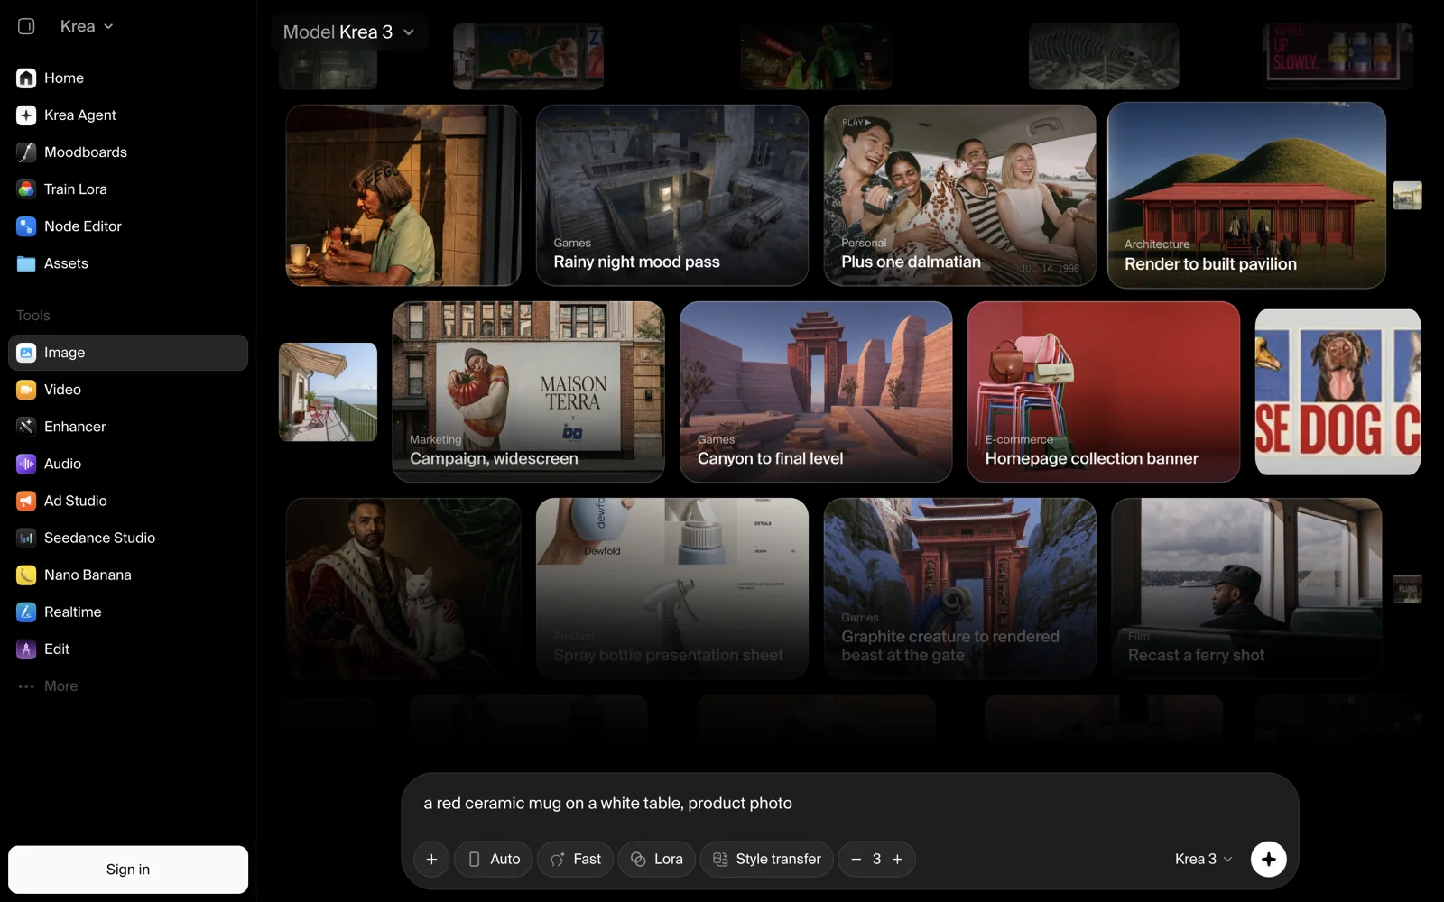The width and height of the screenshot is (1444, 902).
Task: Select the Image tool in sidebar
Action: click(128, 353)
